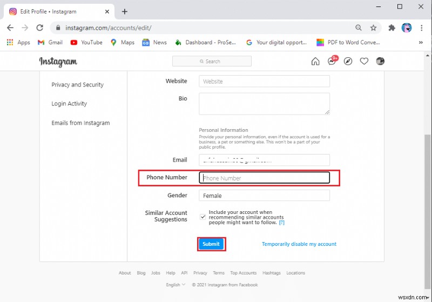The image size is (432, 302).
Task: Open the About footer link
Action: pos(125,273)
